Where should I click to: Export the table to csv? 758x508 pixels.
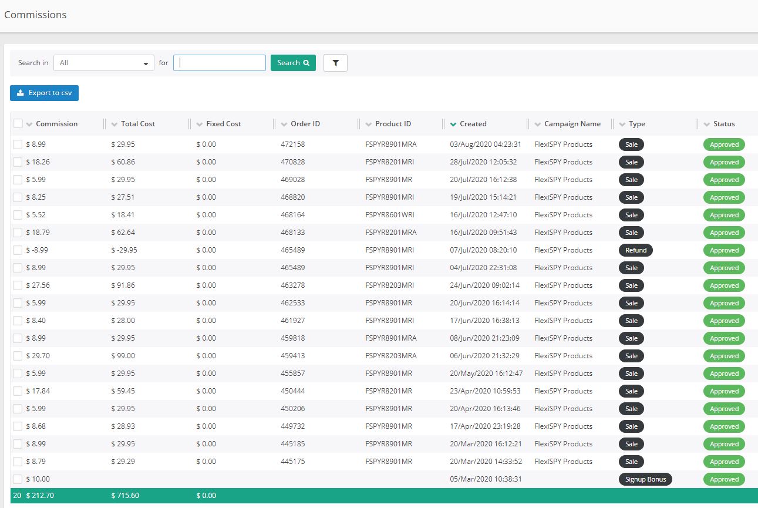[x=44, y=93]
